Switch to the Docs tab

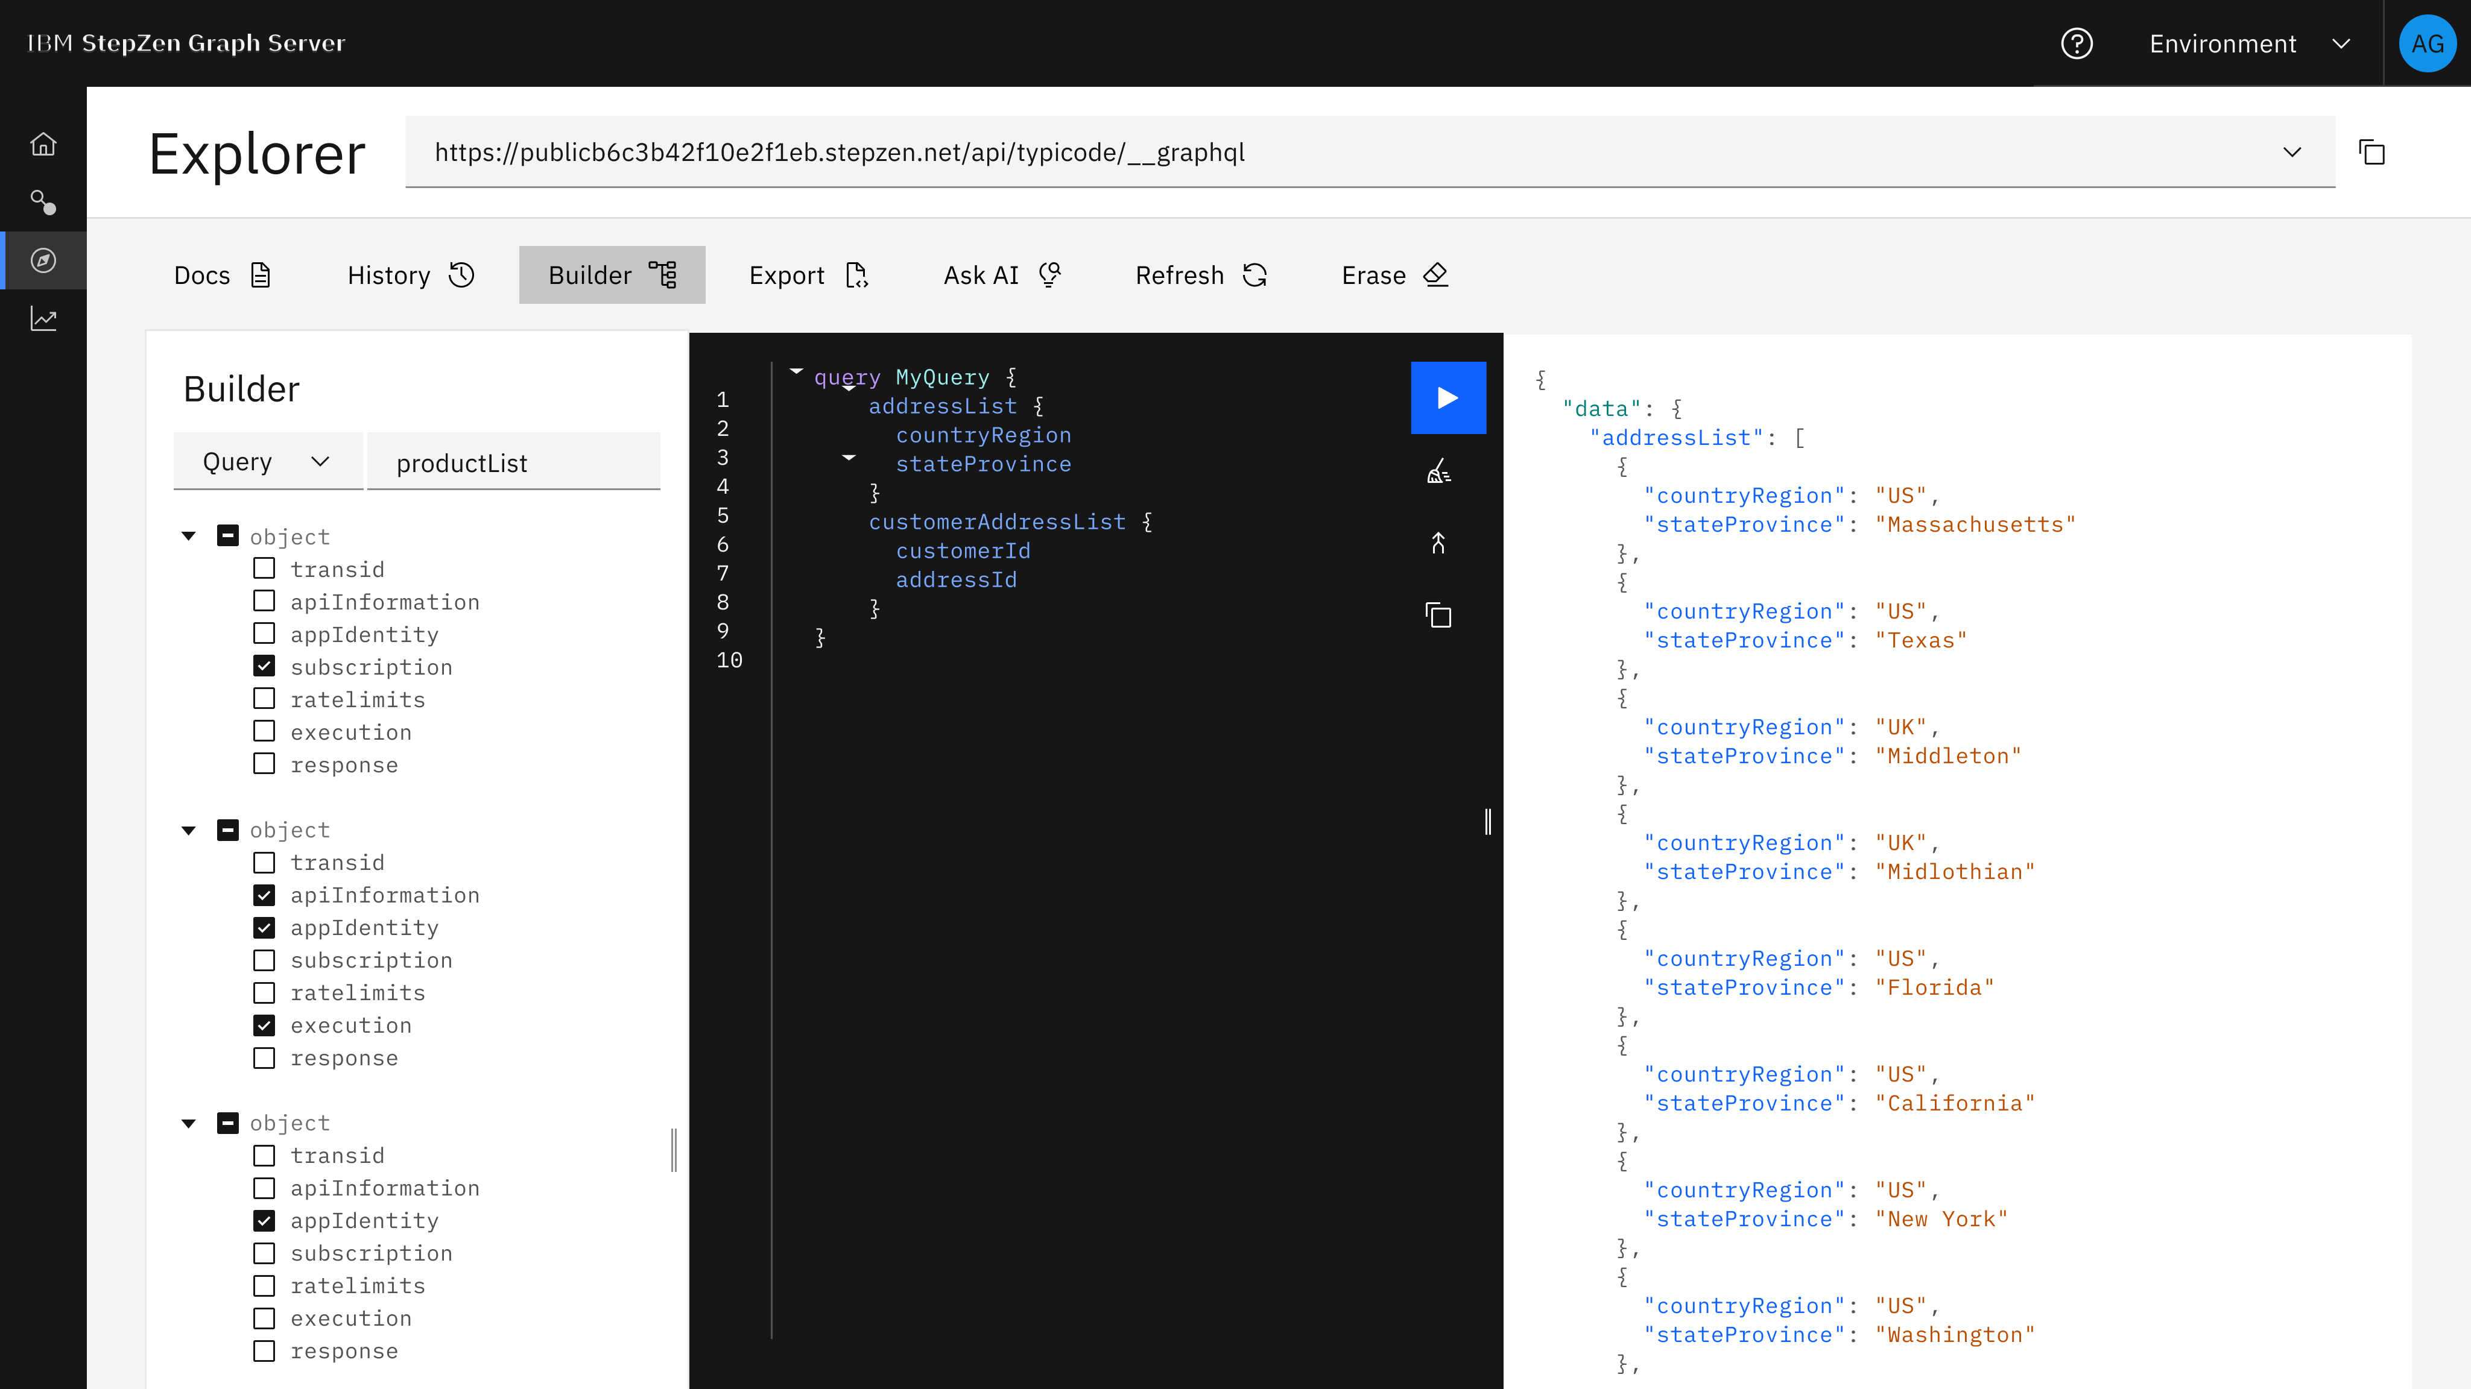(x=224, y=275)
